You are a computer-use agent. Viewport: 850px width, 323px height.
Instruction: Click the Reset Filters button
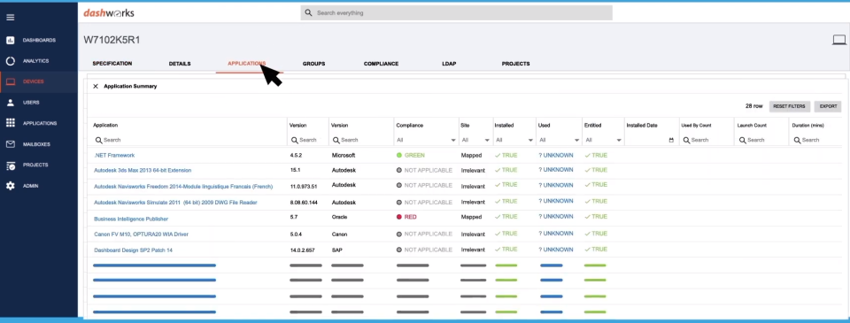[790, 106]
